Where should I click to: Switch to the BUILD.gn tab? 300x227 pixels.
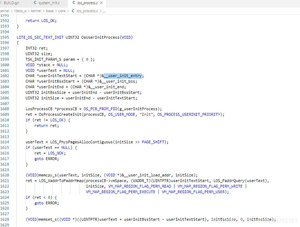(x=12, y=3)
